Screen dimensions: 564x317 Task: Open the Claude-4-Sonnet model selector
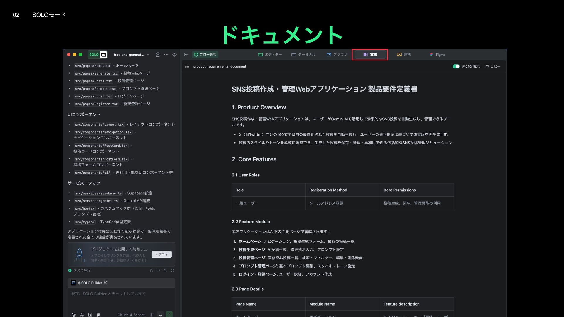click(131, 315)
